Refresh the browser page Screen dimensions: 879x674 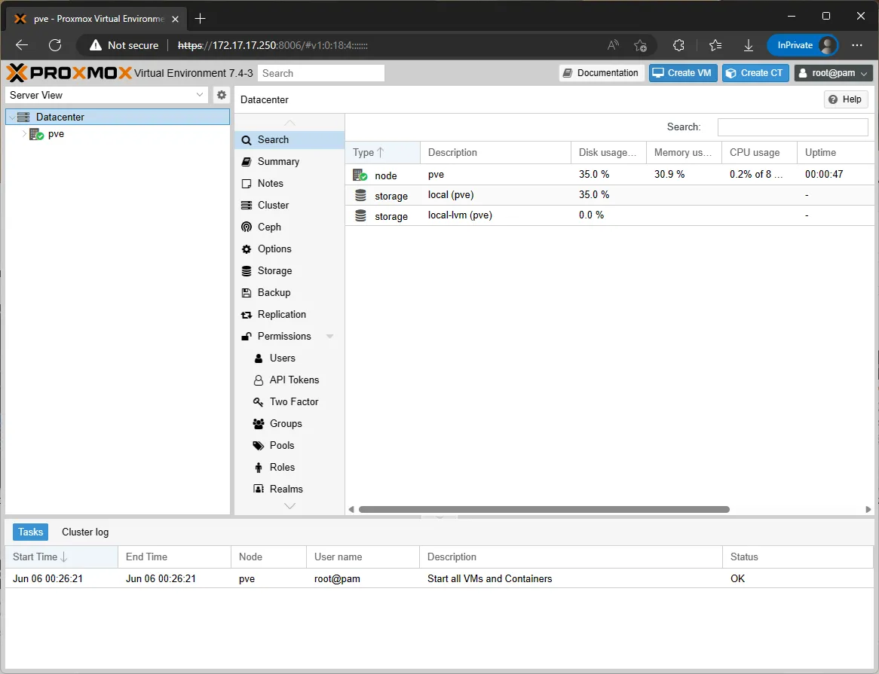click(55, 45)
